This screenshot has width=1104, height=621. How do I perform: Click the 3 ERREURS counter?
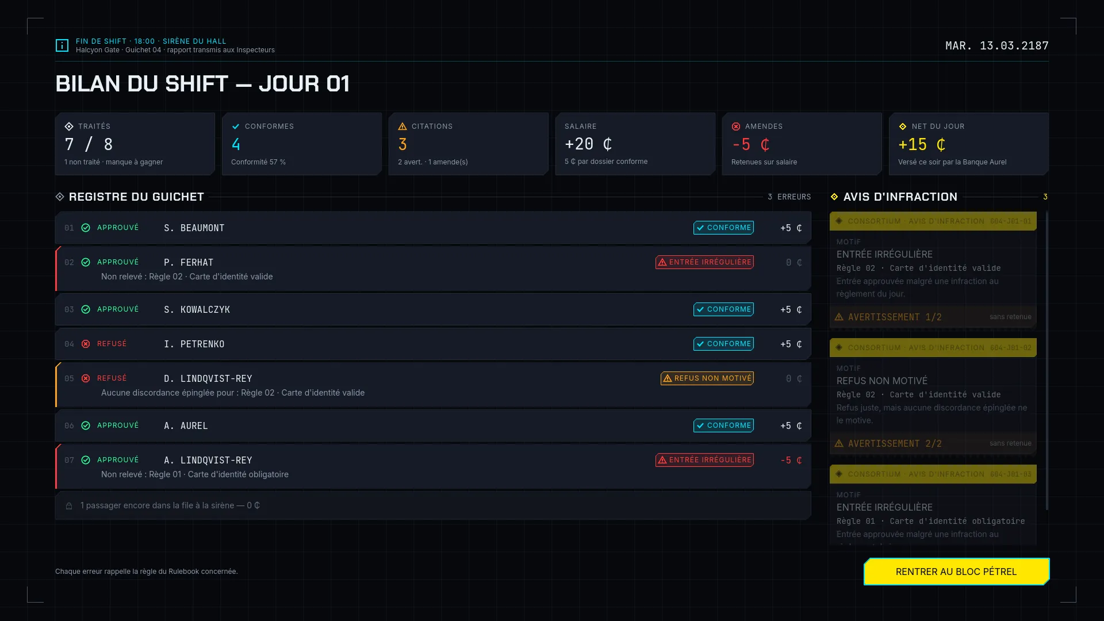tap(789, 197)
